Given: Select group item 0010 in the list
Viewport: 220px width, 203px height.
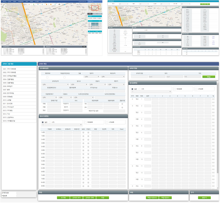Looking at the screenshot, I should (19, 100).
